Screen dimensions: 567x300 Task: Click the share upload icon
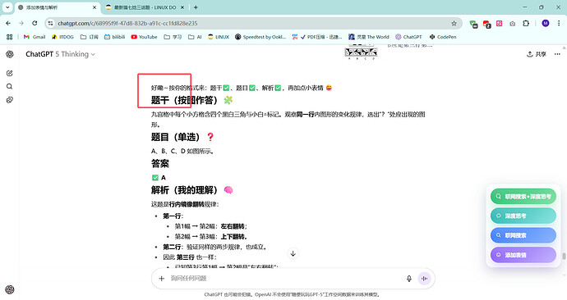click(530, 54)
